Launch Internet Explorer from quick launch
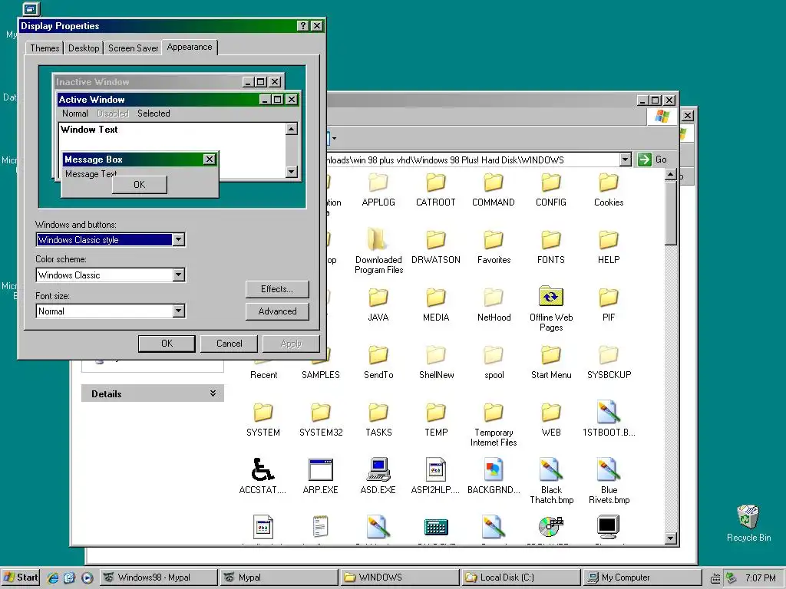 click(53, 577)
